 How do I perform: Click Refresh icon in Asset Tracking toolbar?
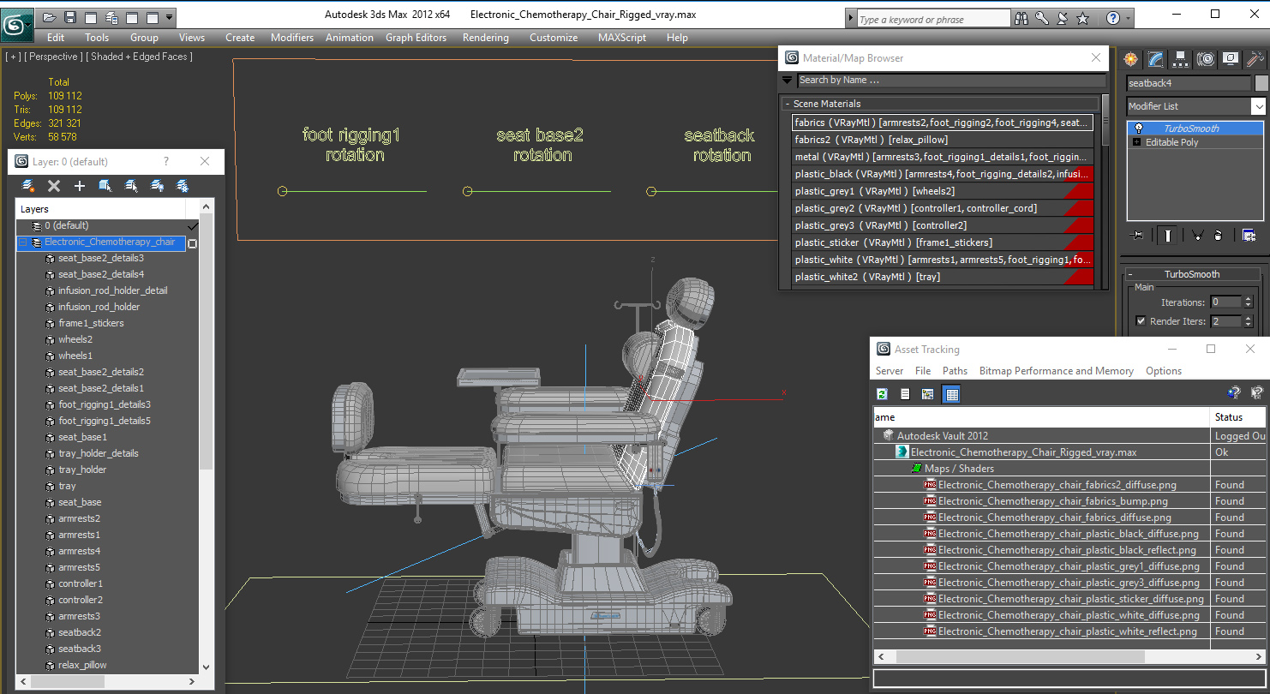882,394
